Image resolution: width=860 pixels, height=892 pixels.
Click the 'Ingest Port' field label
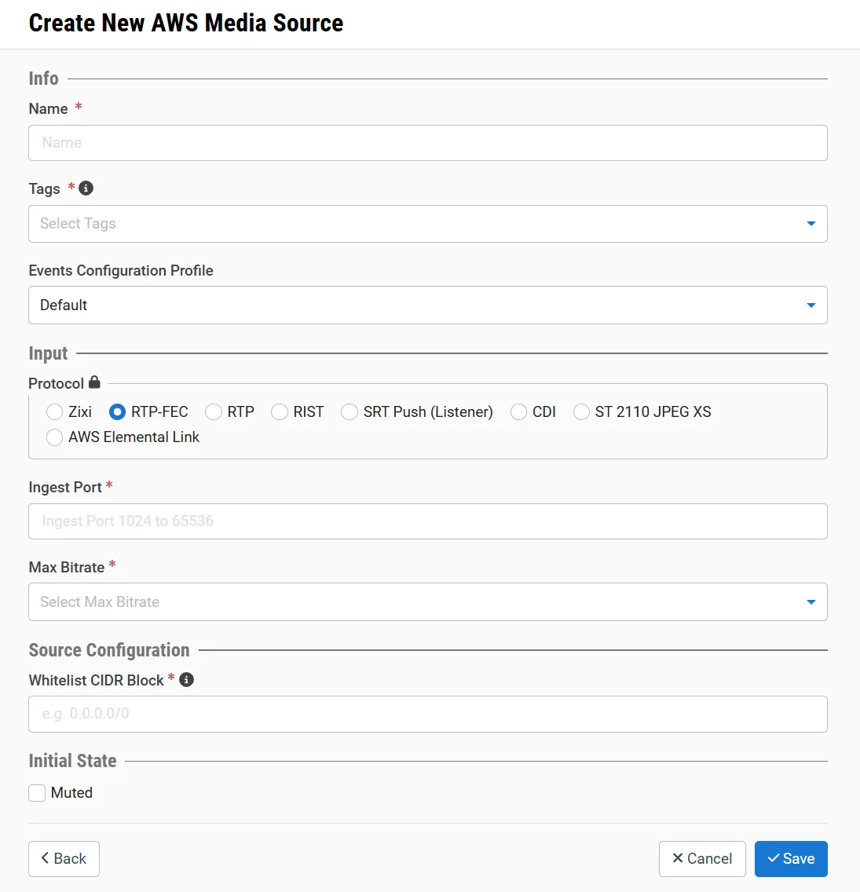coord(65,488)
